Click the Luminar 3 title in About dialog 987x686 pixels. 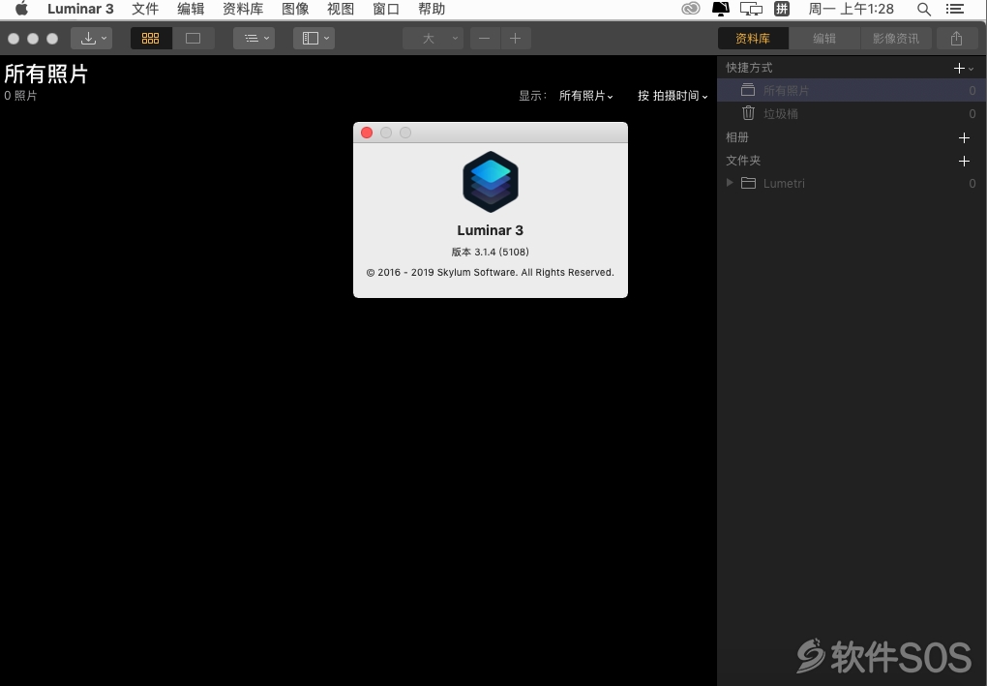[x=491, y=230]
